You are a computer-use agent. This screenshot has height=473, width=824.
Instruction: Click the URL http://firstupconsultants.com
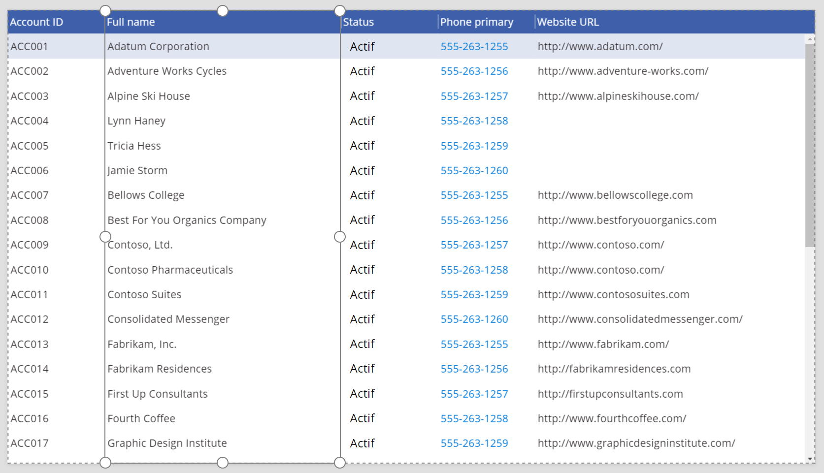pos(610,394)
